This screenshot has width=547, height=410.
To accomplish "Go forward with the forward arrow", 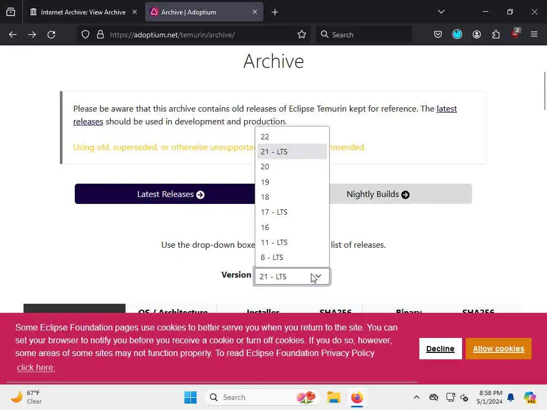I will (32, 35).
